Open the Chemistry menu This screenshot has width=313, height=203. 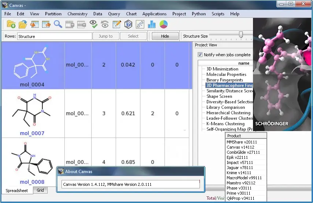point(77,14)
